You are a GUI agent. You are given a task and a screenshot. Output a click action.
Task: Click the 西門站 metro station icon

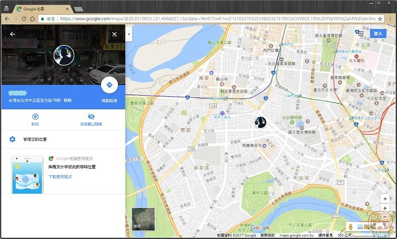click(281, 45)
